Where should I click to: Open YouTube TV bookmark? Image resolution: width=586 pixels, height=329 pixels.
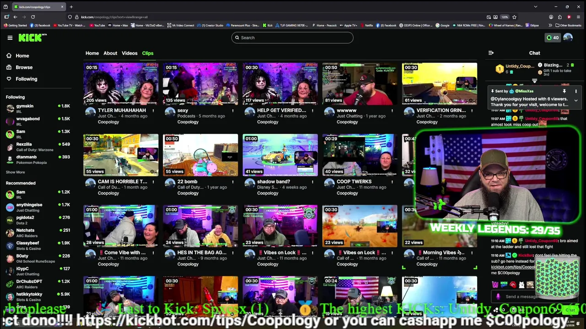pos(70,26)
